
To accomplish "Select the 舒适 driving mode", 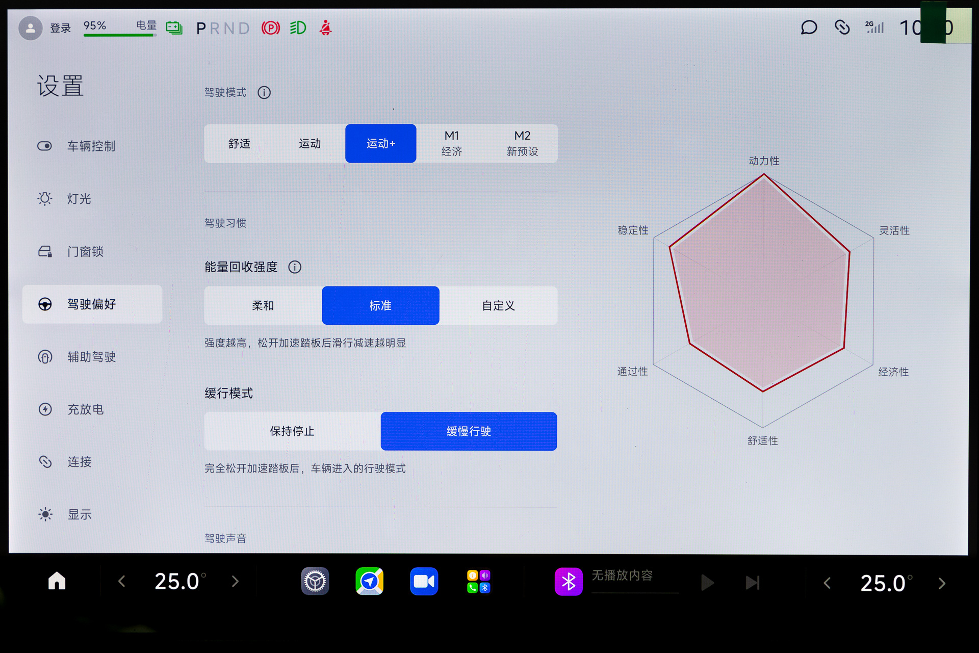I will pyautogui.click(x=239, y=144).
